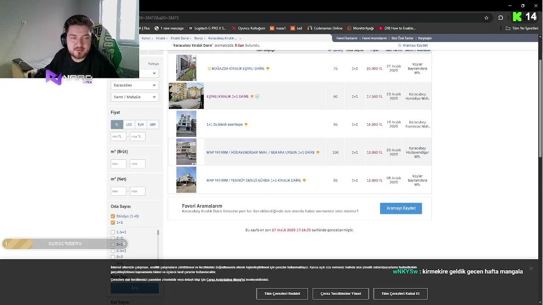Close the cookie banner with the X
543x305 pixels.
[x=531, y=268]
